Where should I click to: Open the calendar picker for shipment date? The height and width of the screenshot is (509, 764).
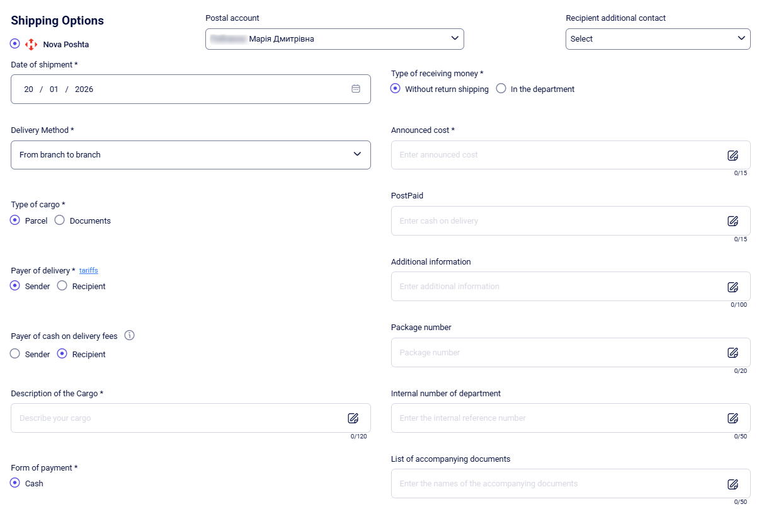click(356, 89)
